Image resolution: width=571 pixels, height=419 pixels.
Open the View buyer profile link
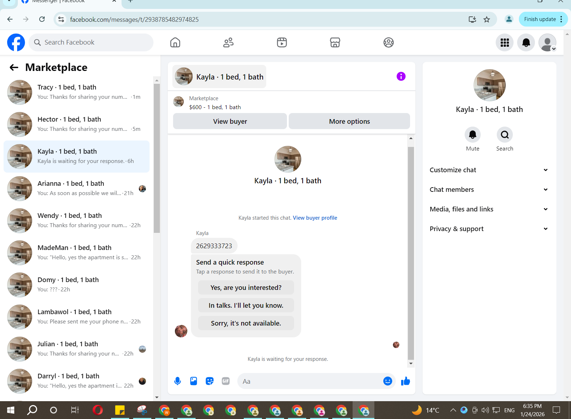[x=315, y=218]
